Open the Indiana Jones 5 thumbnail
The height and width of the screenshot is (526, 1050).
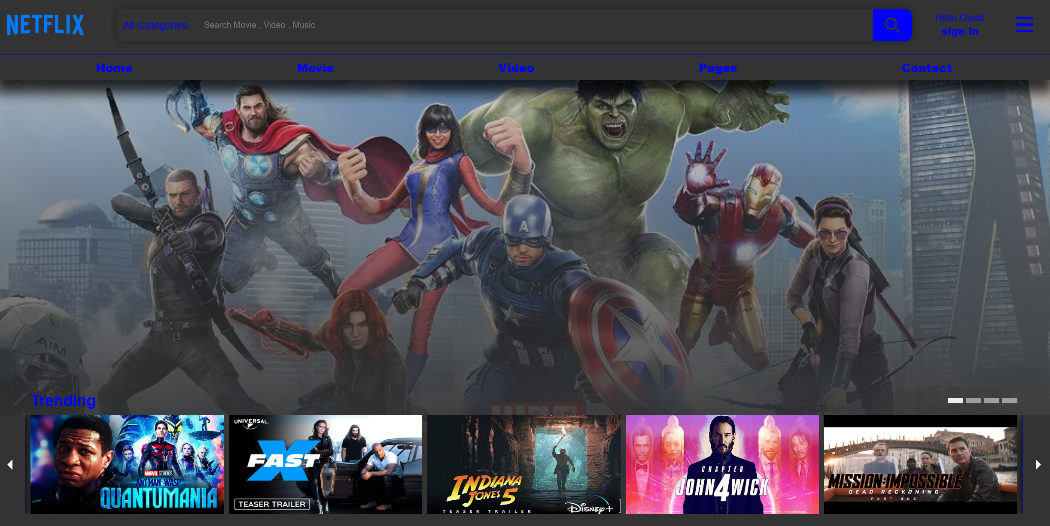pos(524,464)
